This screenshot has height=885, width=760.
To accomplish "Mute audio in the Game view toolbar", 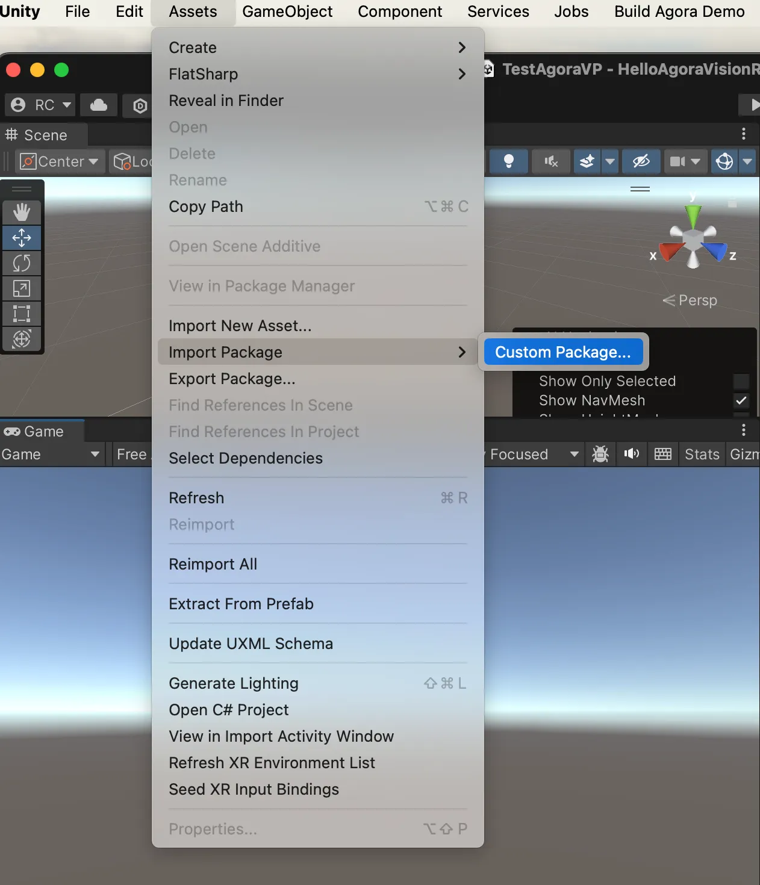I will 631,454.
